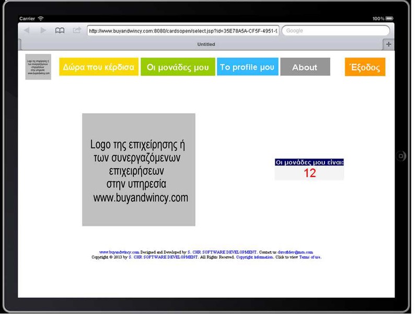Open the 'Δώρα που κέρδισα' menu
Viewport: 418px width, 314px height.
click(x=99, y=67)
